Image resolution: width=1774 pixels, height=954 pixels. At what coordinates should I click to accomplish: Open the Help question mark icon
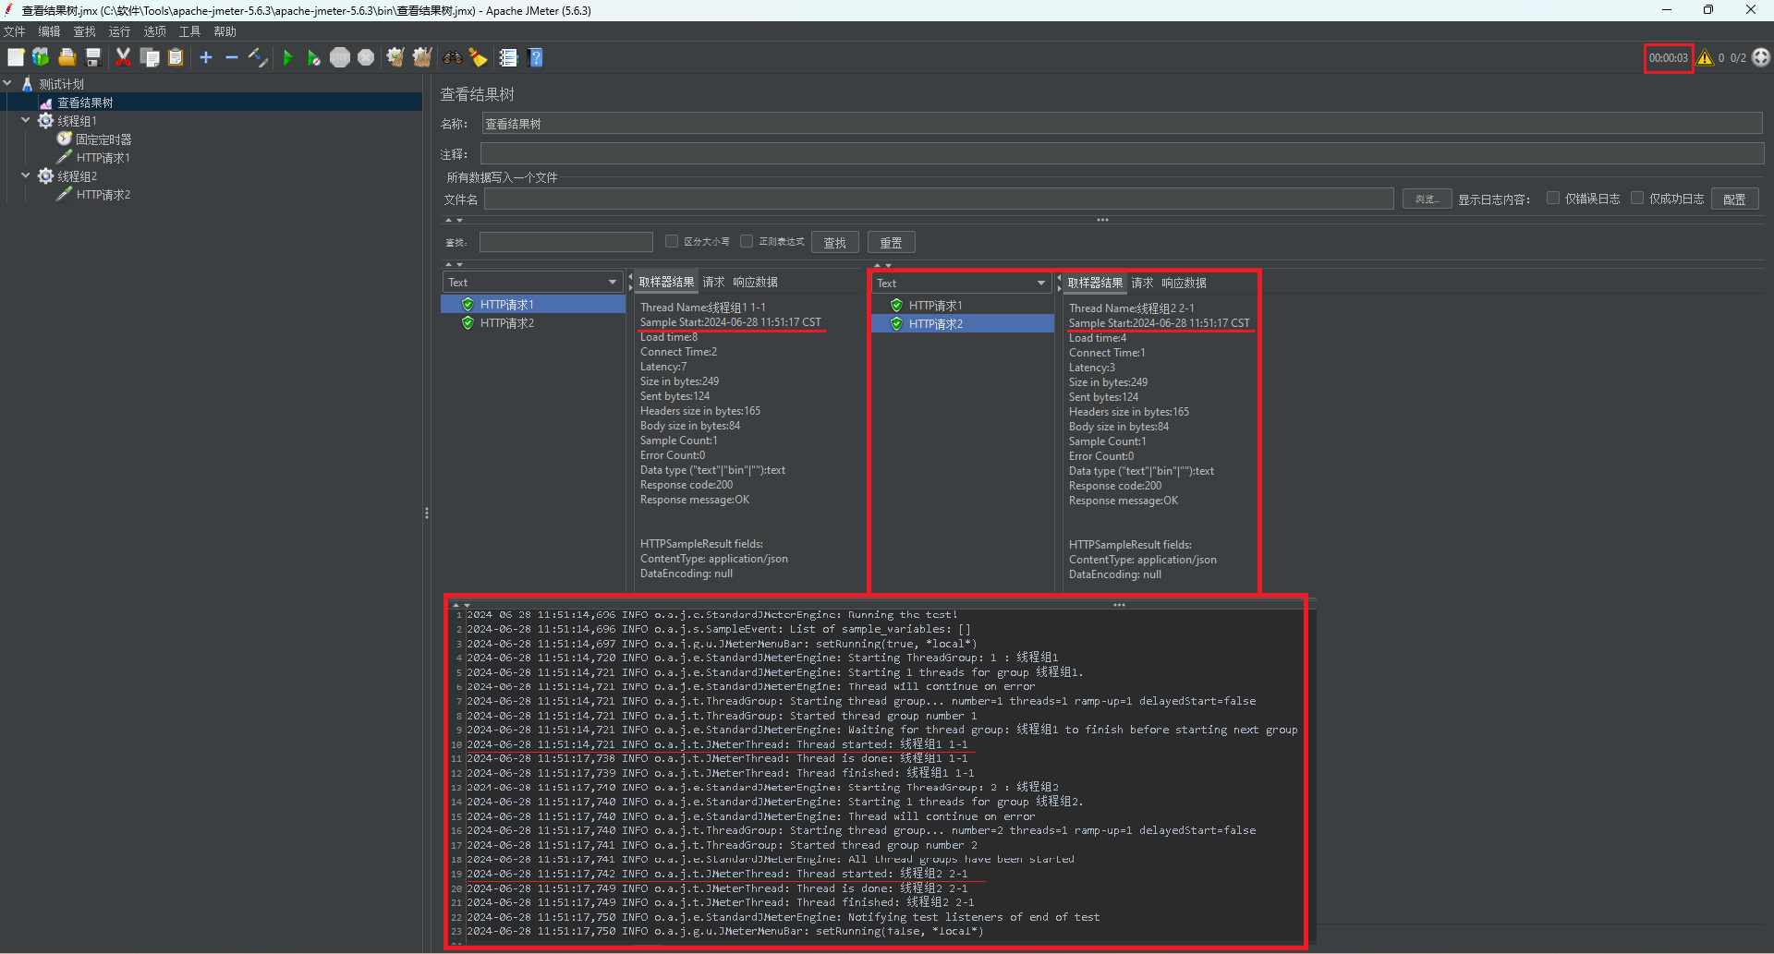point(535,57)
